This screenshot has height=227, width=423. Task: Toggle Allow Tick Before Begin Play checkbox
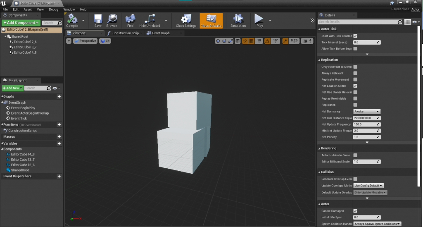[355, 49]
